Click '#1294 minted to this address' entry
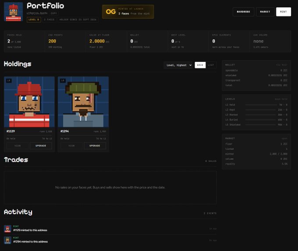Image resolution: width=298 pixels, height=251 pixels. click(30, 242)
